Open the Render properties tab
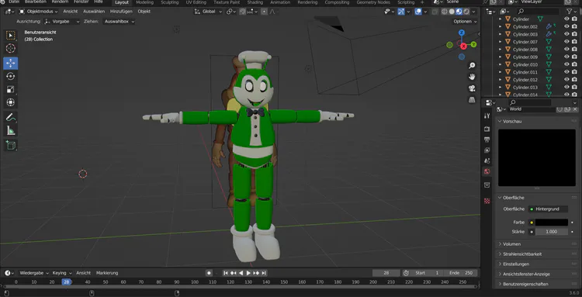The height and width of the screenshot is (297, 582). click(x=487, y=129)
